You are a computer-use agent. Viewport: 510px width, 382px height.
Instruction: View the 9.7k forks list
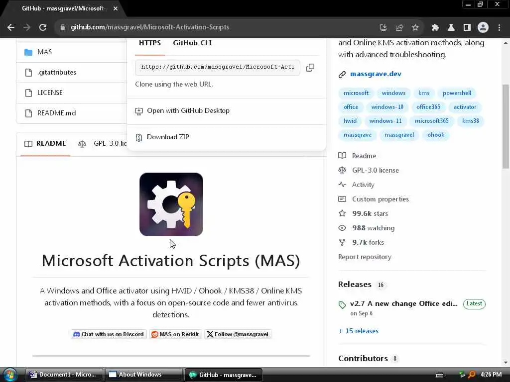[361, 243]
